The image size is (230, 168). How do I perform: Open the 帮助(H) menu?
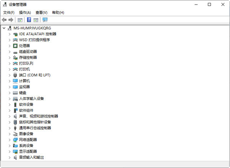tap(58, 13)
